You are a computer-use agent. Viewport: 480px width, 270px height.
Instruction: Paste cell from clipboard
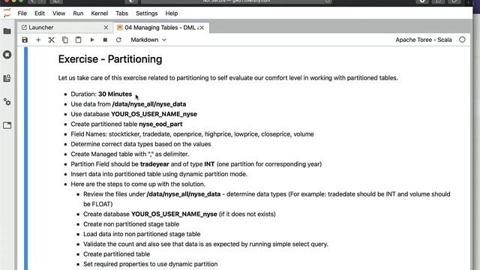[78, 40]
